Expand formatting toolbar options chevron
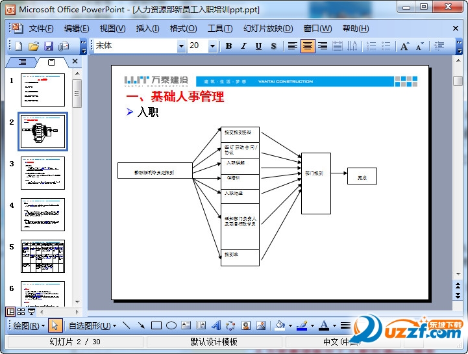468x354 pixels. click(459, 47)
